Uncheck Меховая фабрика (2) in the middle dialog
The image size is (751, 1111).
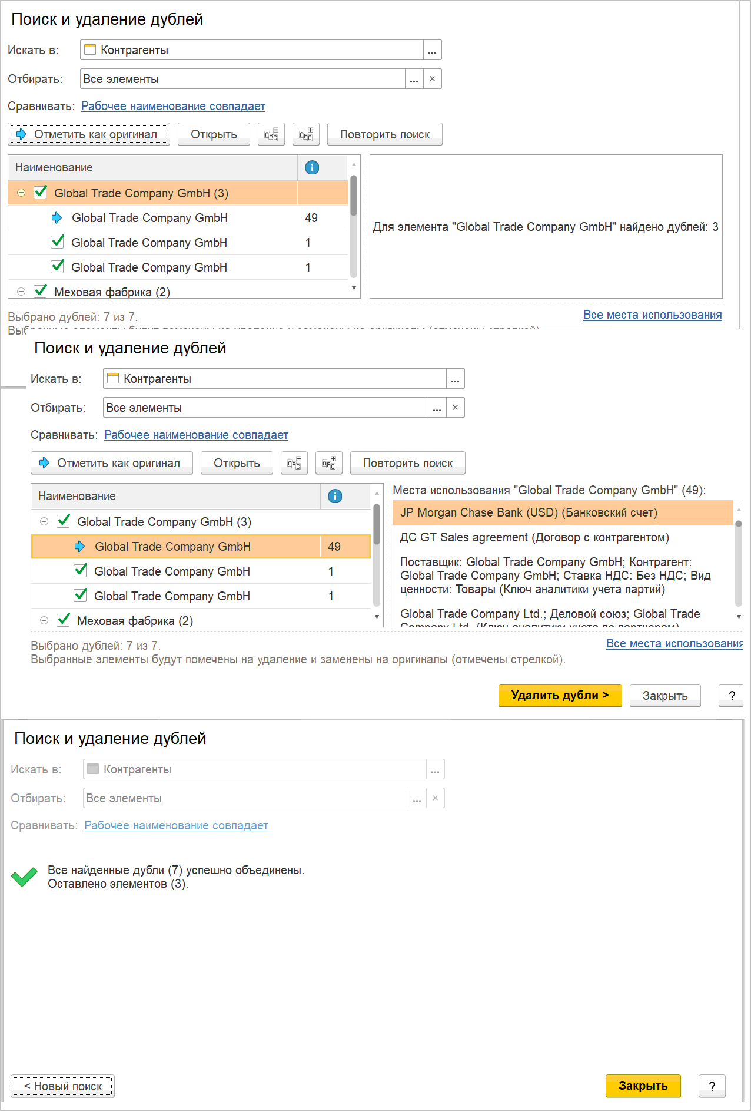click(64, 620)
